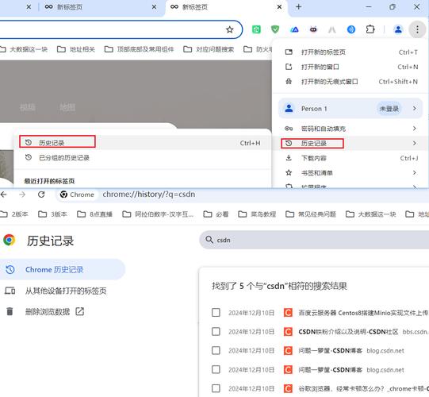
Task: Open the 3版本 bookmark folder
Action: point(52,214)
